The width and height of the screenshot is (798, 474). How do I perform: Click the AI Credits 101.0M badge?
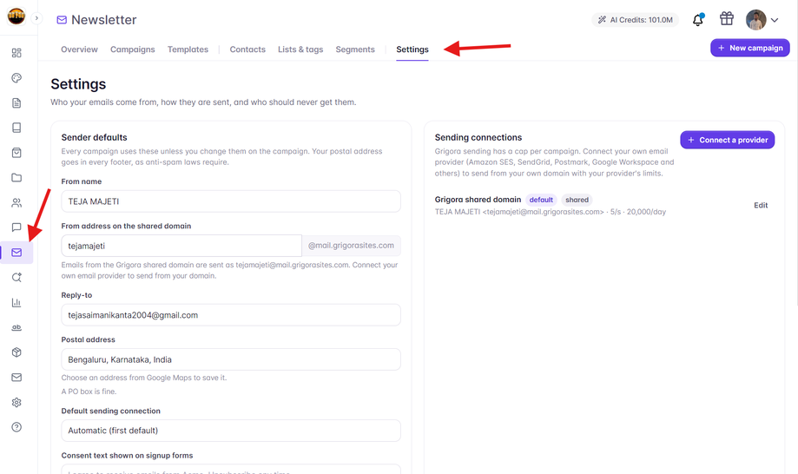[635, 20]
